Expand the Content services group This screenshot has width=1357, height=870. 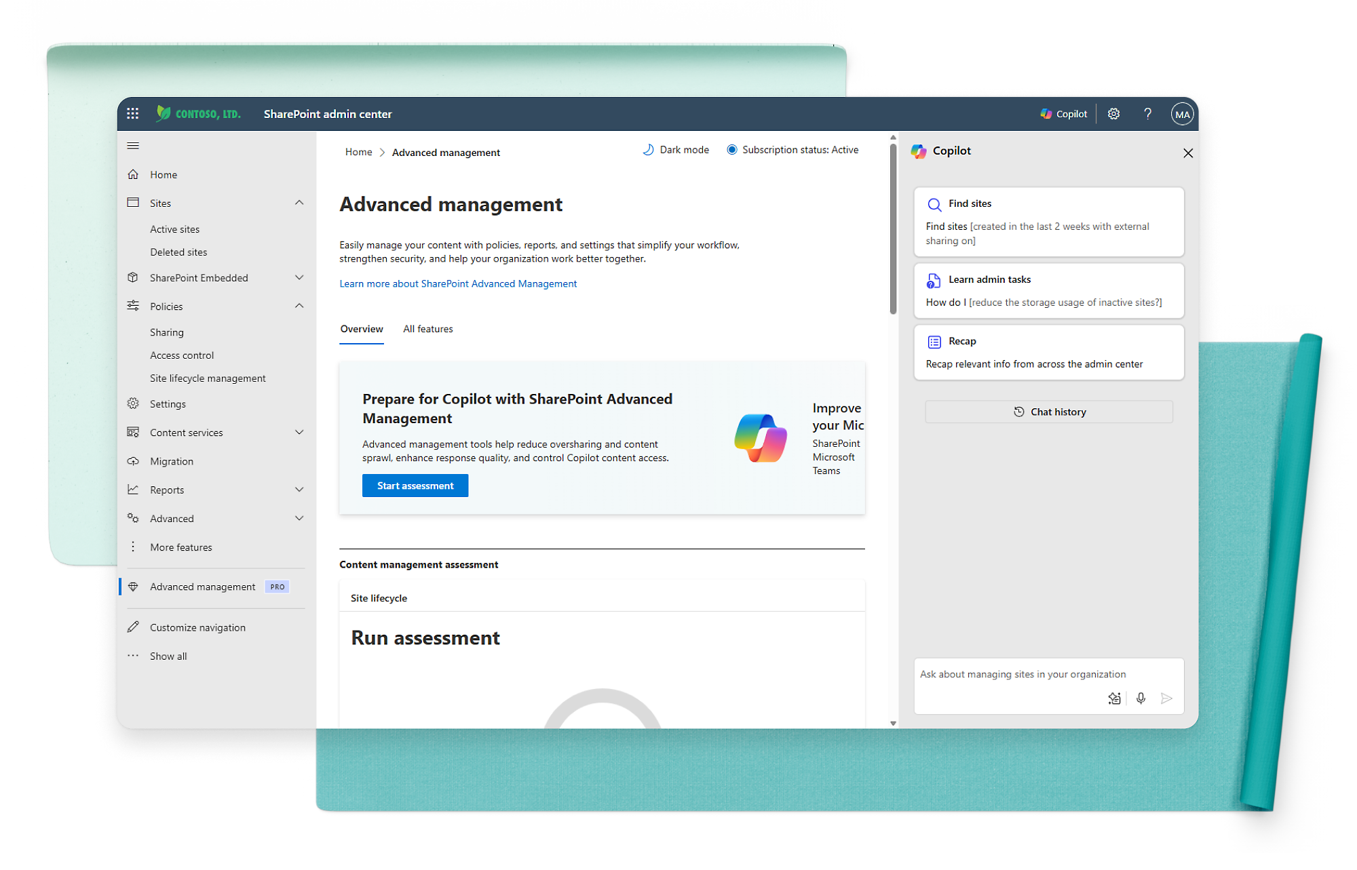(299, 432)
